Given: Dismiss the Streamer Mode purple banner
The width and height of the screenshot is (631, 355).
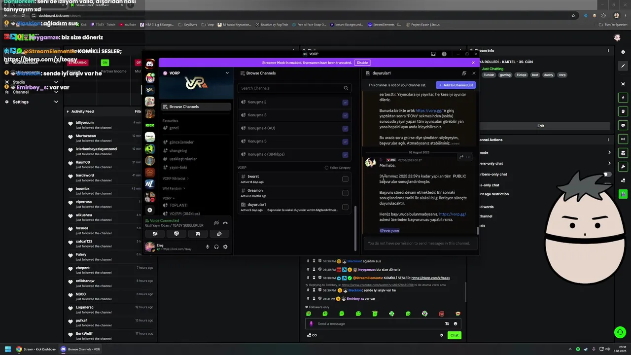Looking at the screenshot, I should (473, 63).
